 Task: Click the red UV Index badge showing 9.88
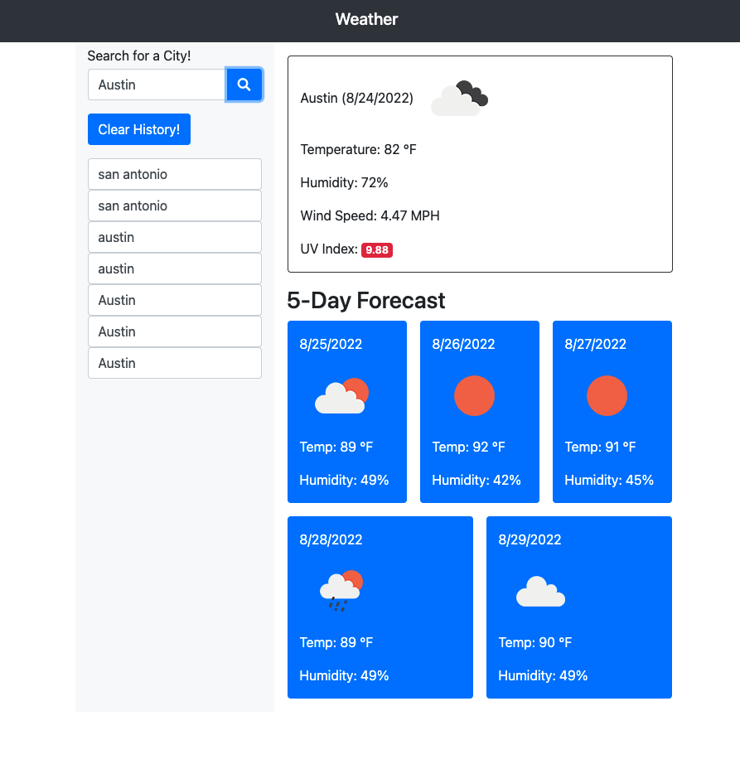coord(377,249)
